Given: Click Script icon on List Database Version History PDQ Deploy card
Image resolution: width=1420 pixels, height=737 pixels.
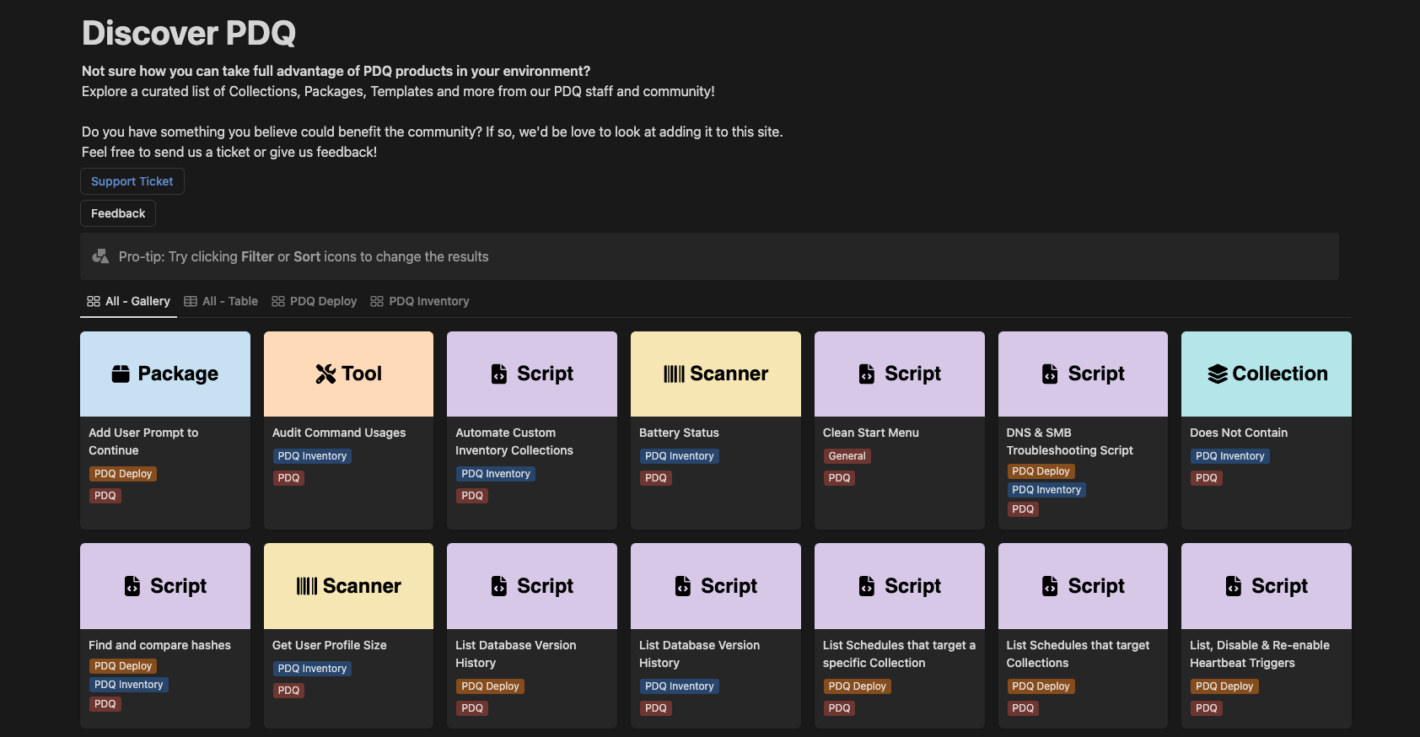Looking at the screenshot, I should [499, 586].
